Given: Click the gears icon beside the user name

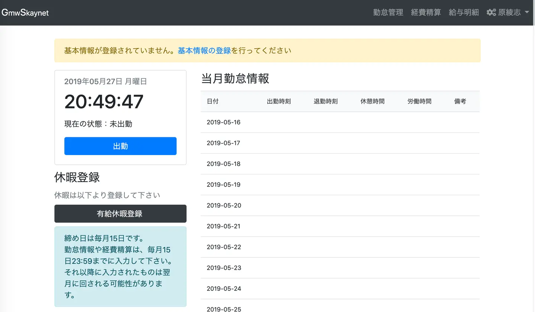Looking at the screenshot, I should coord(491,12).
